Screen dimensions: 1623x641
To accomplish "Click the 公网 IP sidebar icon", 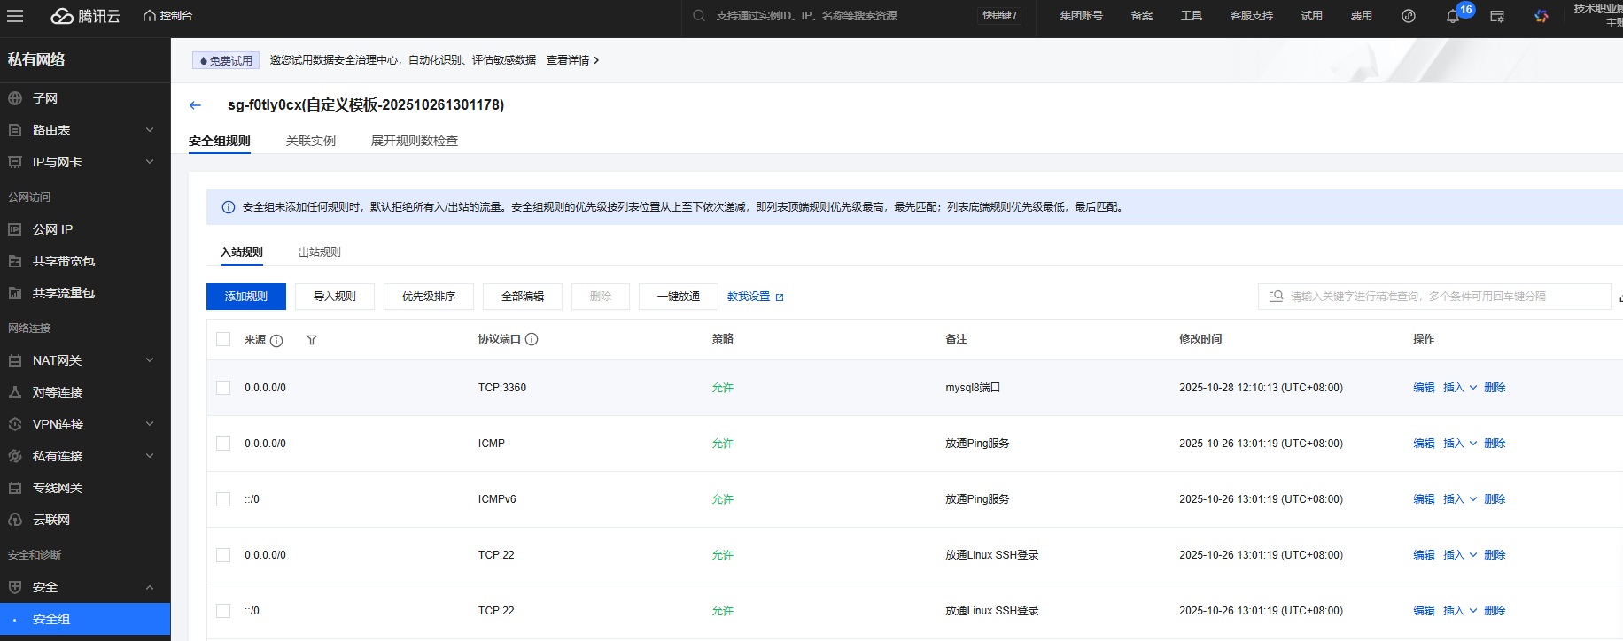I will (15, 229).
